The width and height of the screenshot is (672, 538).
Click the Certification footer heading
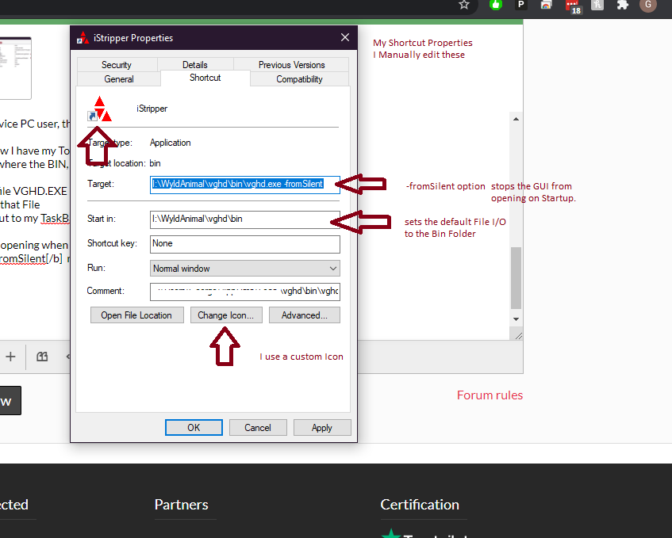point(420,505)
